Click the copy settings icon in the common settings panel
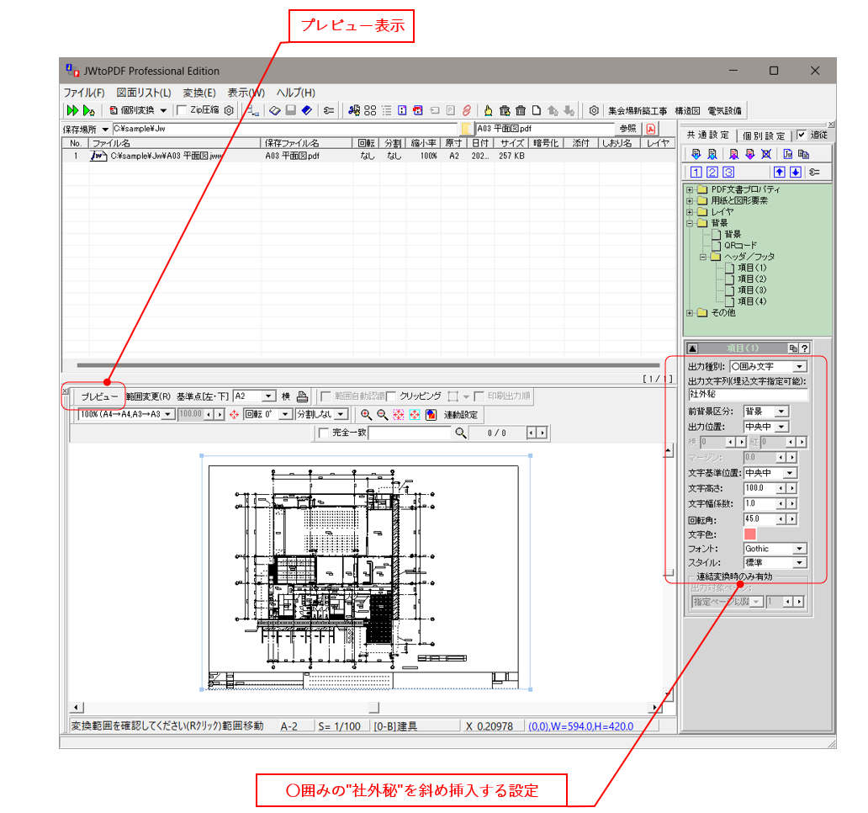 (804, 154)
